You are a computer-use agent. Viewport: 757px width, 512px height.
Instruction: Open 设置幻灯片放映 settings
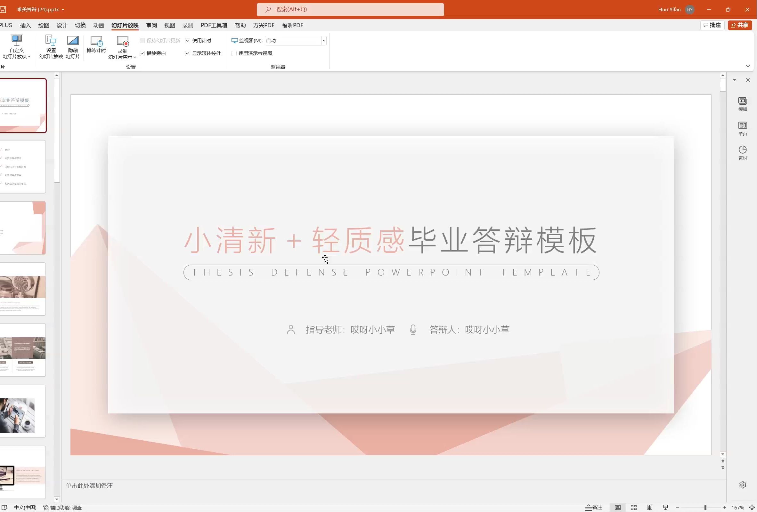tap(51, 47)
